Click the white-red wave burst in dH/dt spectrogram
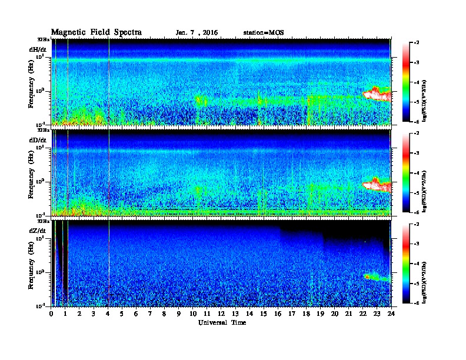Screen dimensions: 466x360 pos(377,95)
